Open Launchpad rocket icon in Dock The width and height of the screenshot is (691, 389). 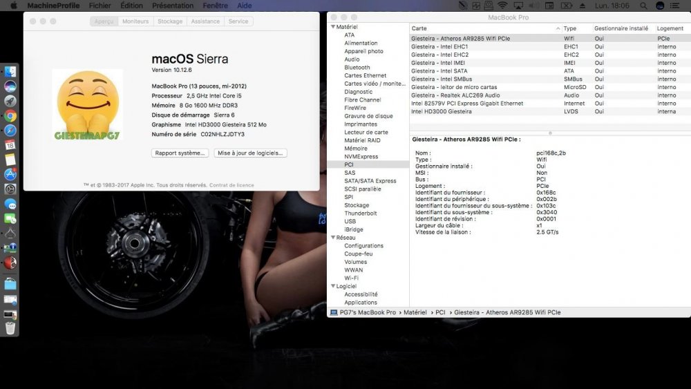pos(10,101)
